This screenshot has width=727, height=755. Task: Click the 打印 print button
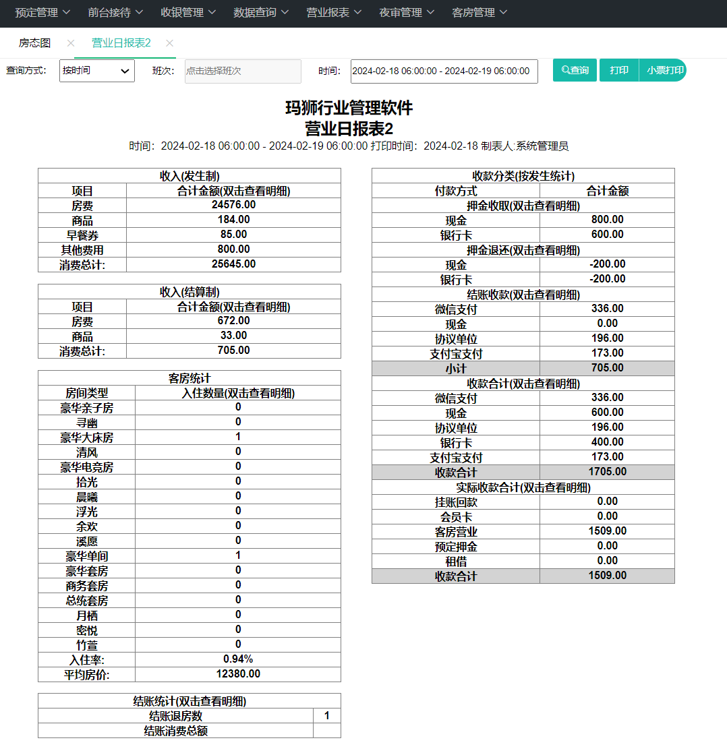[x=619, y=70]
